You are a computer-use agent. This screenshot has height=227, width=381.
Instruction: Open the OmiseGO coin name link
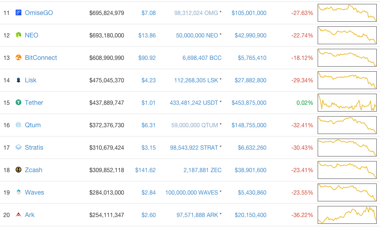point(39,13)
